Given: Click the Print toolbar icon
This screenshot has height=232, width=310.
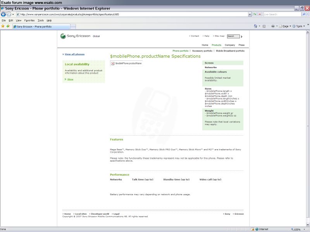Looking at the screenshot, I should [273, 26].
